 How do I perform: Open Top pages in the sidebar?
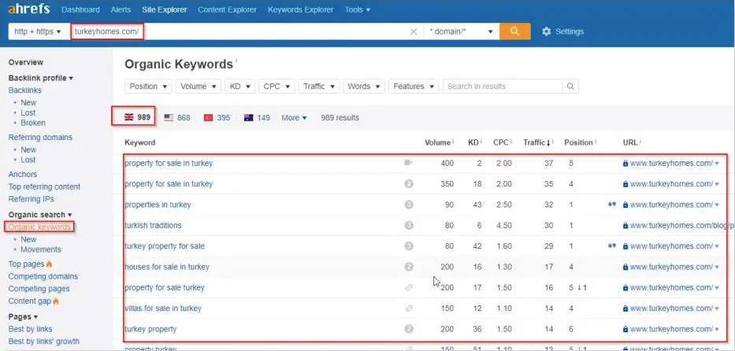(x=26, y=264)
